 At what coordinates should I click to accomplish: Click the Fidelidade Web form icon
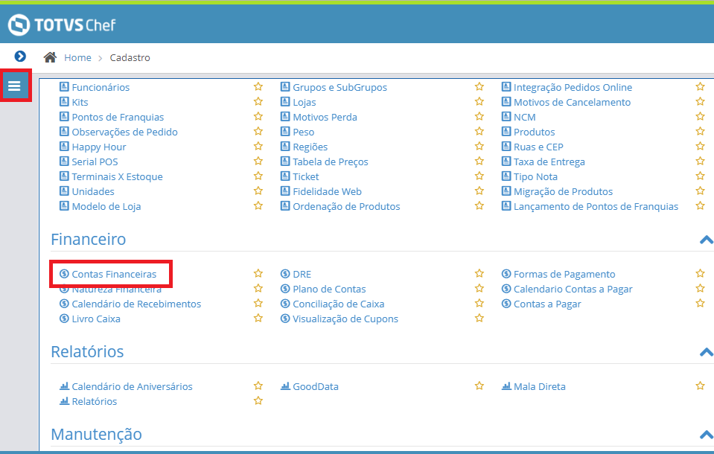tap(285, 191)
